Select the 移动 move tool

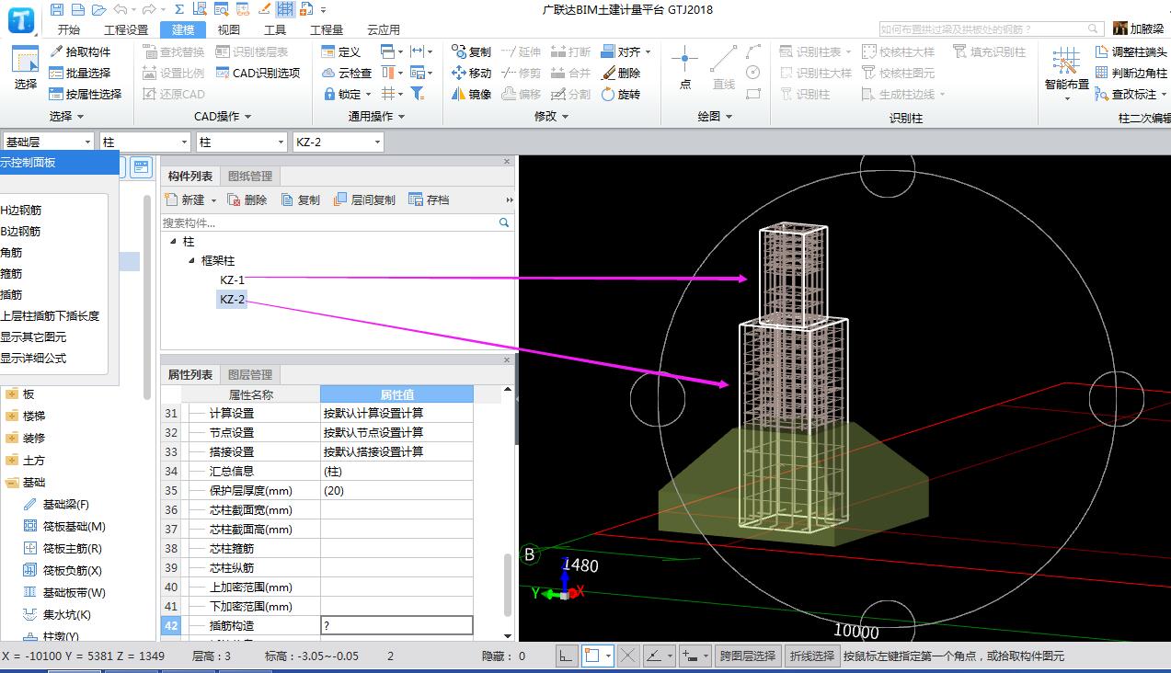[x=471, y=73]
